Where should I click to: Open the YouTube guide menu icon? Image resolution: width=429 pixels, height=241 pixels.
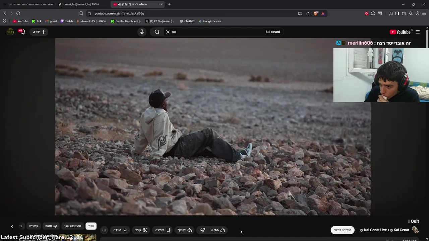(x=418, y=32)
